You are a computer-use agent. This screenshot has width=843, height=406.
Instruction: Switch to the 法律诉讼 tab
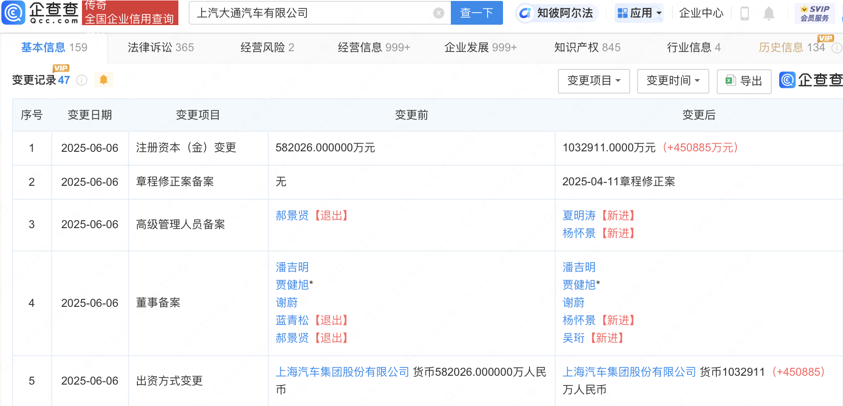point(161,47)
